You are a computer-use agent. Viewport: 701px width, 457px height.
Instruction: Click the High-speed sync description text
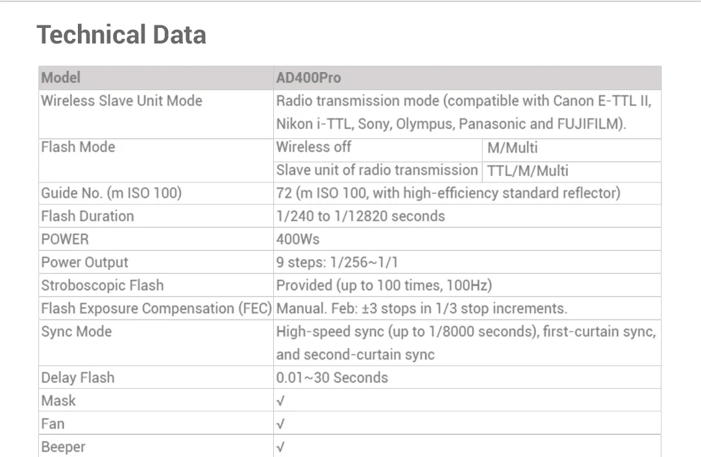(x=465, y=343)
